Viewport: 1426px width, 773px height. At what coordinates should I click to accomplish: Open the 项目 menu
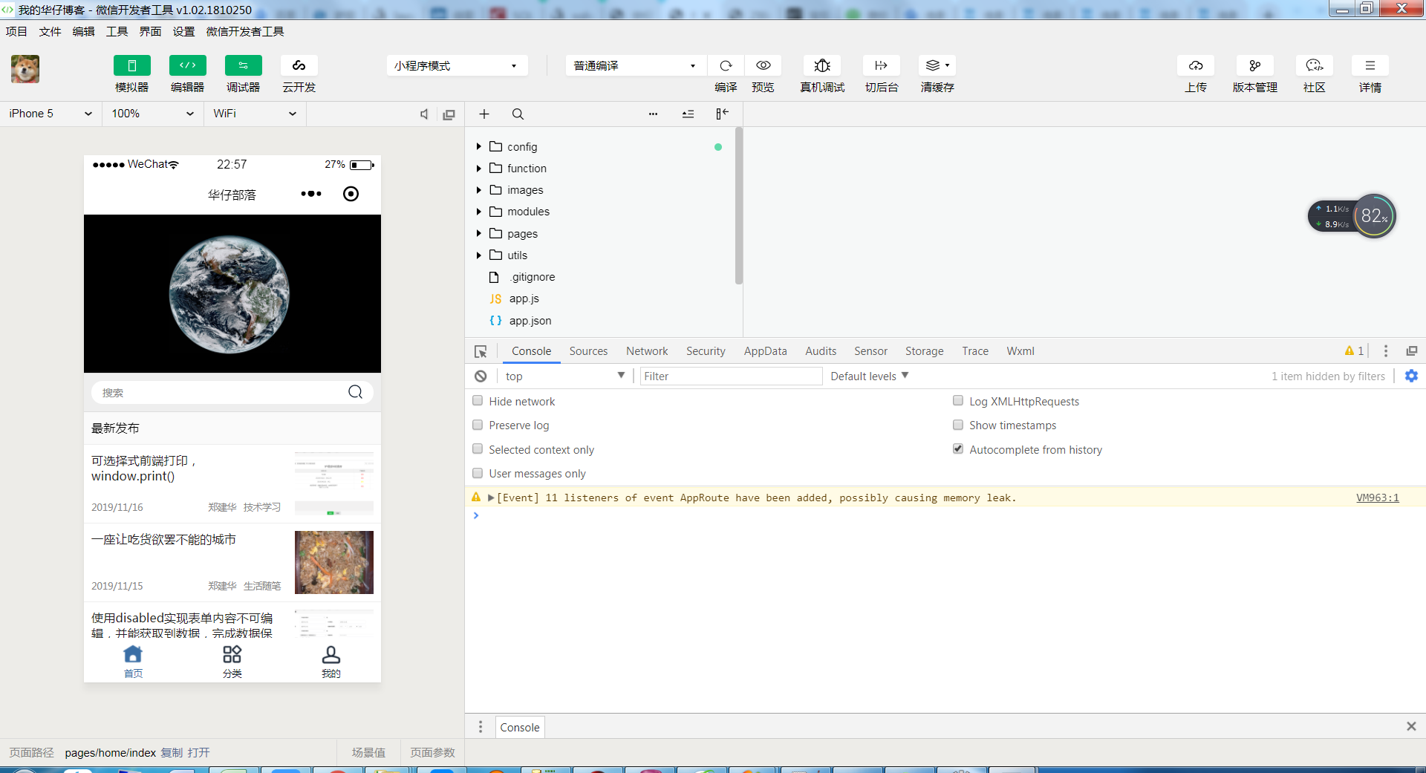tap(16, 31)
